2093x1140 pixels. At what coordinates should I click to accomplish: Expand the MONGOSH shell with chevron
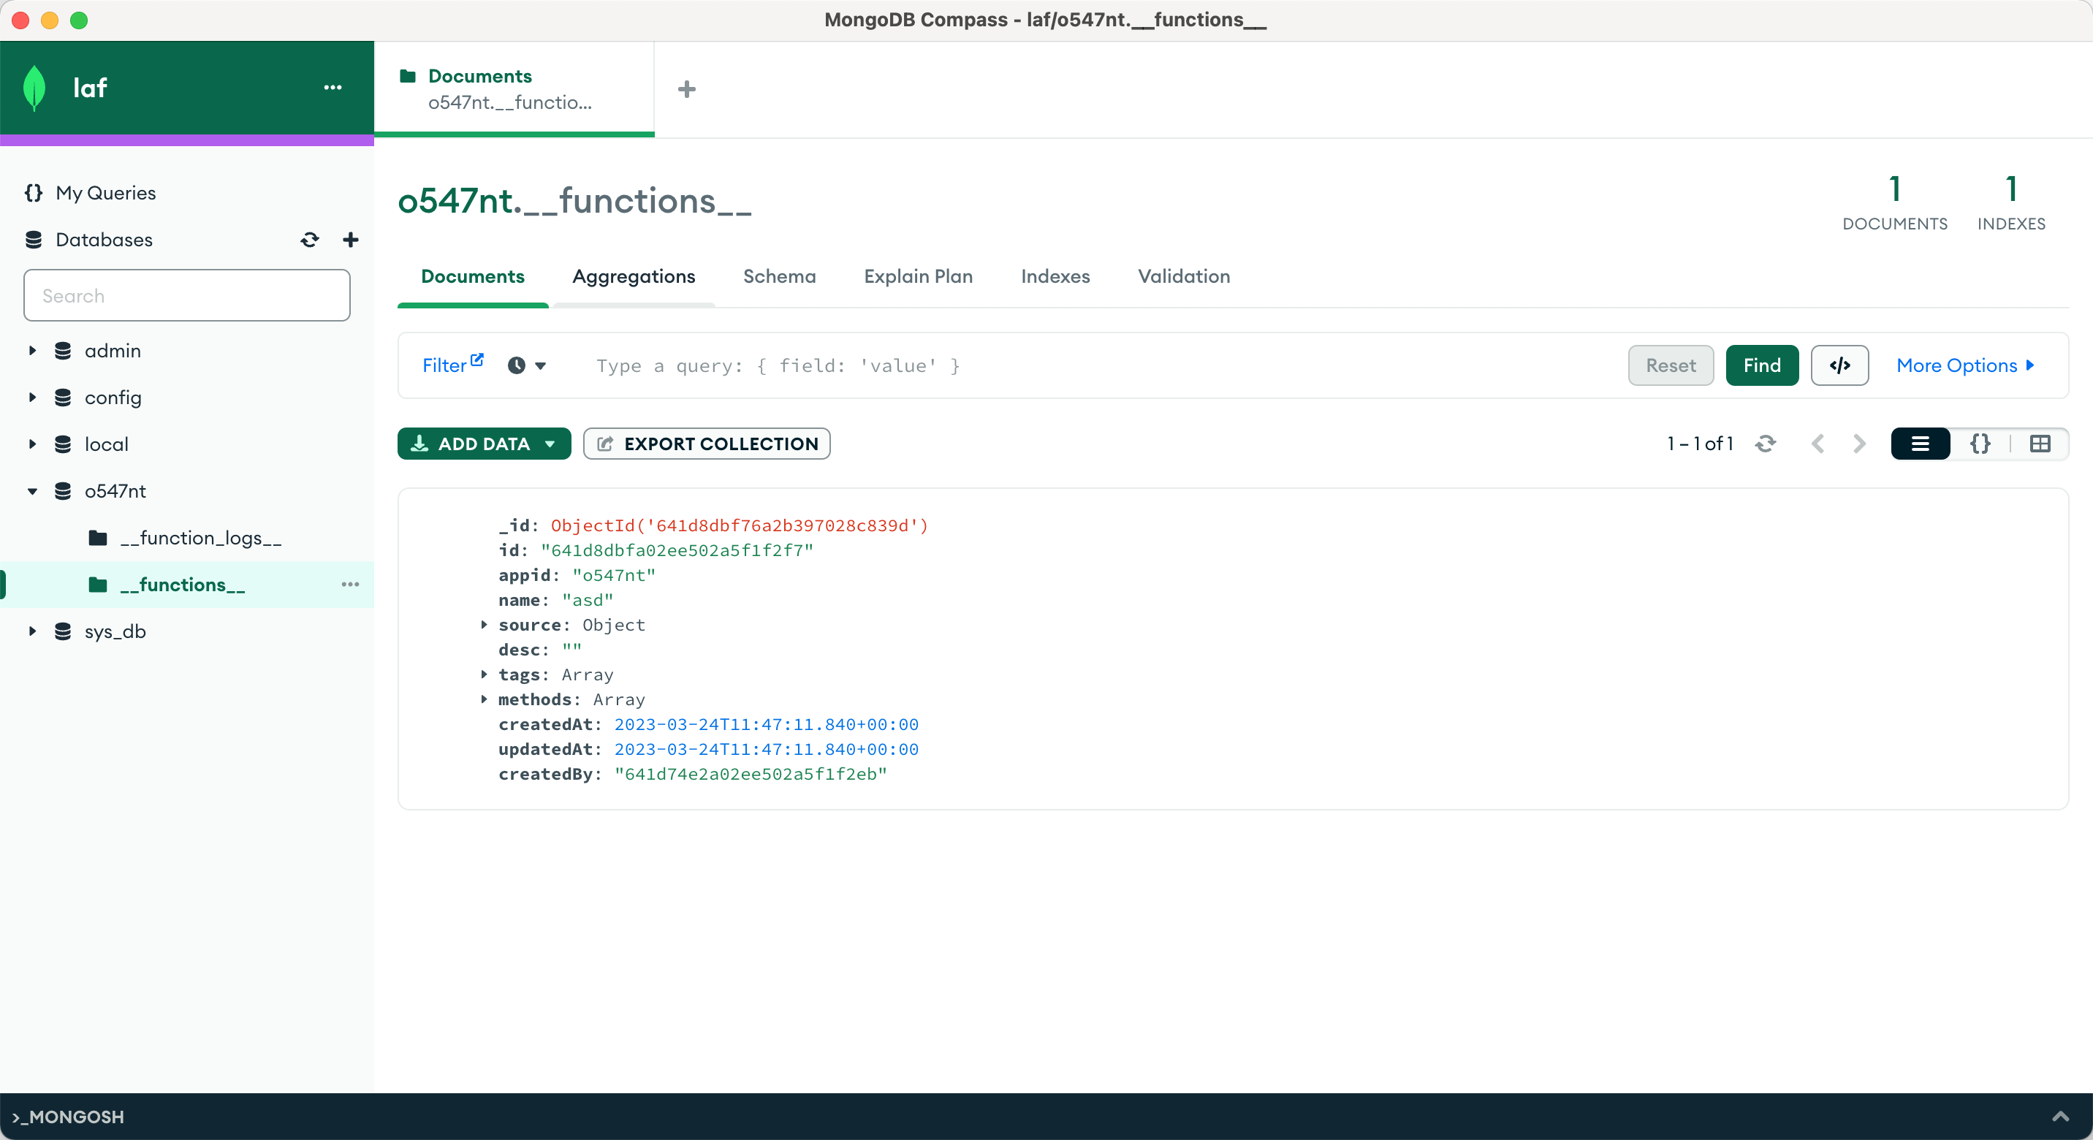tap(2061, 1117)
